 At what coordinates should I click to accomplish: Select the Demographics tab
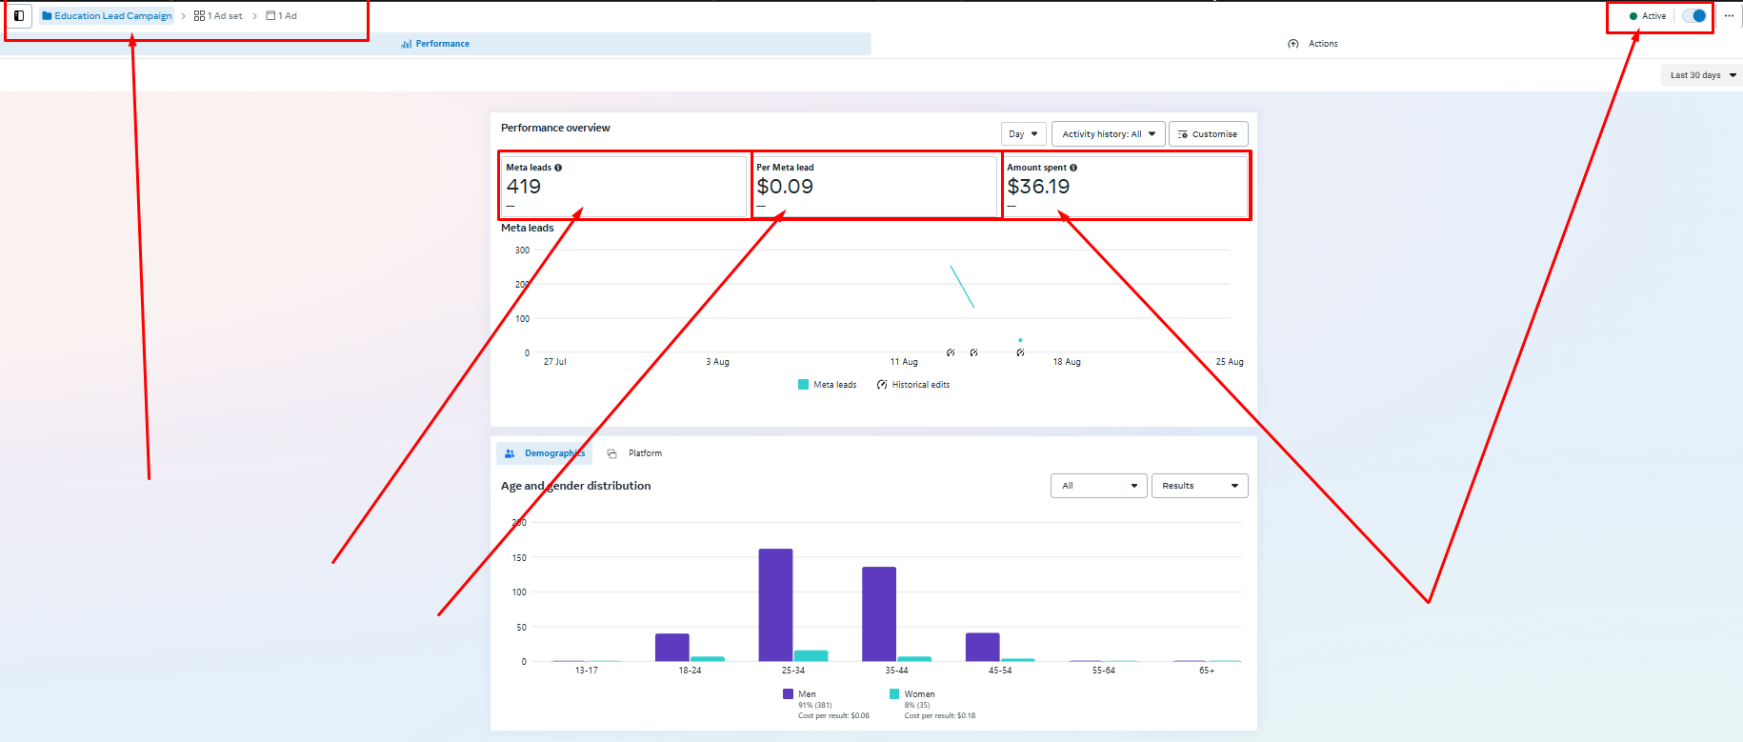[x=545, y=453]
